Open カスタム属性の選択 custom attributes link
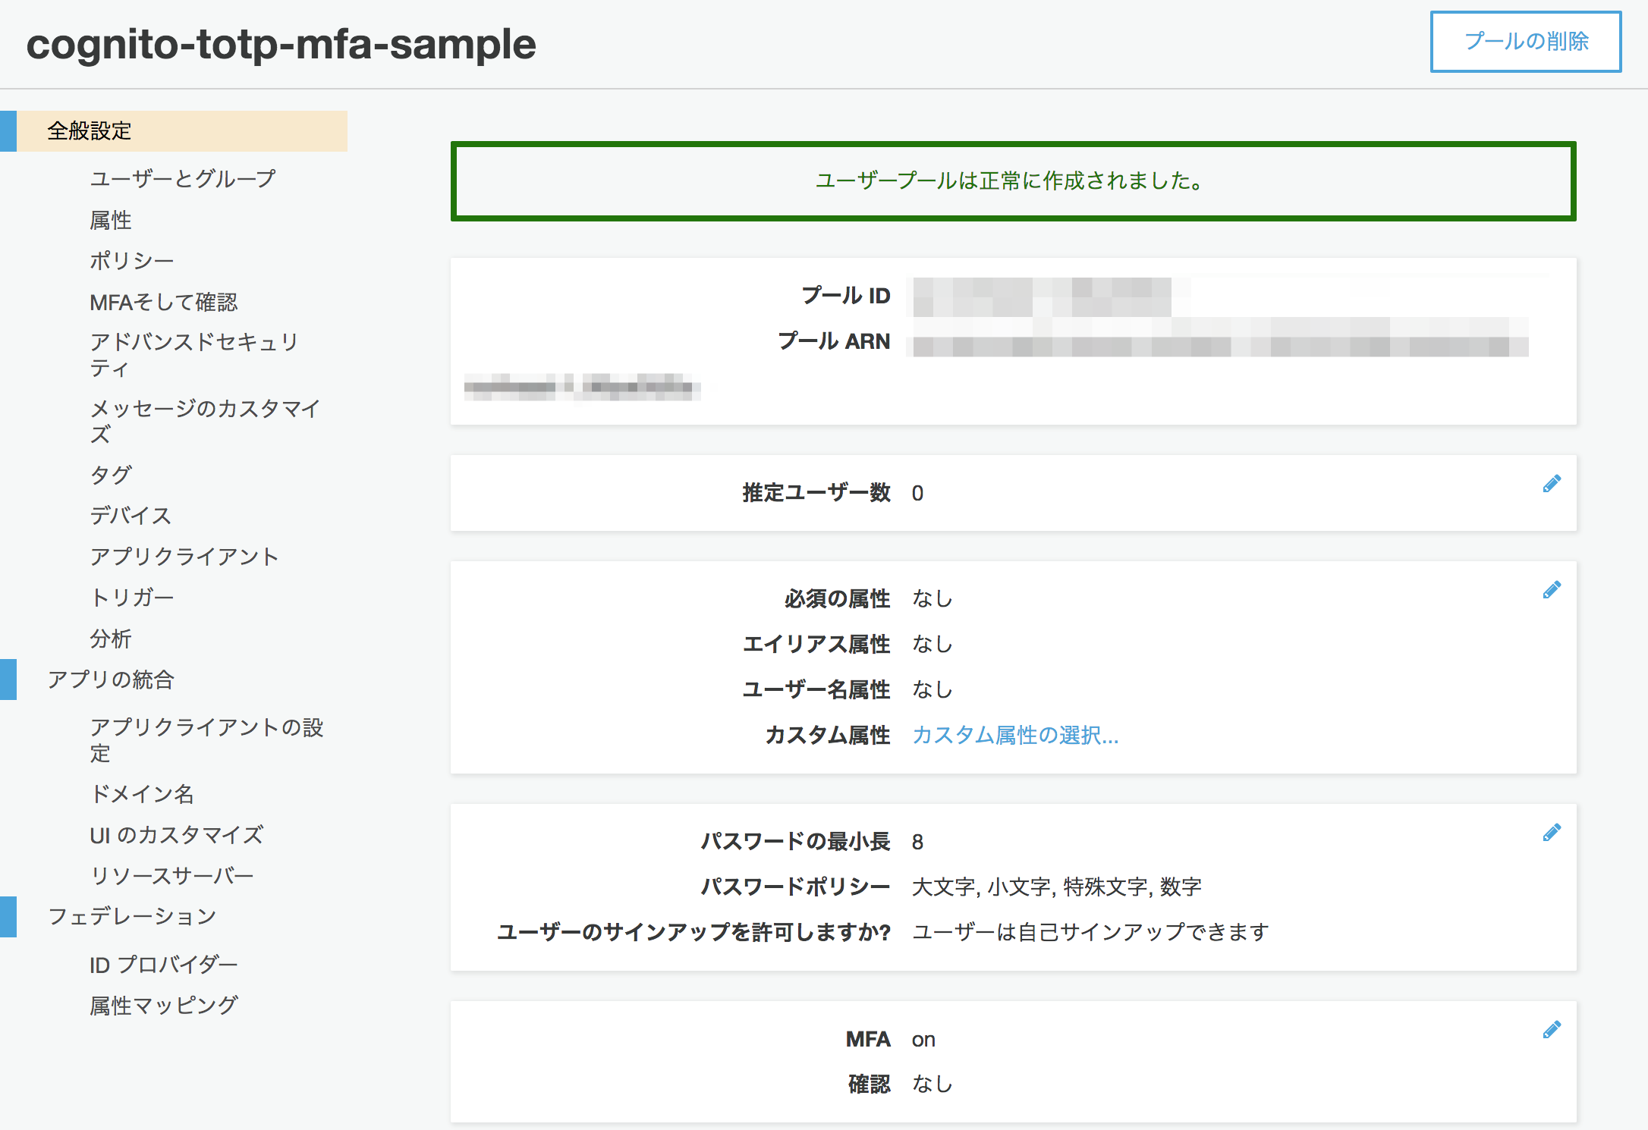Image resolution: width=1648 pixels, height=1130 pixels. [1015, 735]
